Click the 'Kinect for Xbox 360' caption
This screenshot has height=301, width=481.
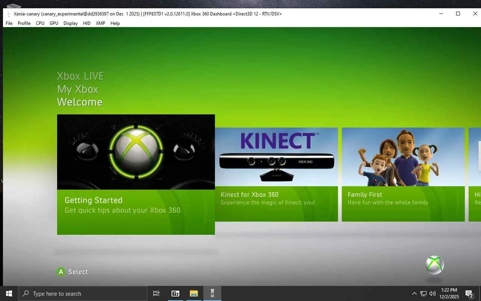pyautogui.click(x=250, y=195)
